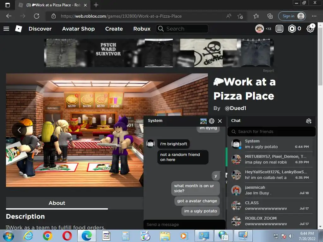This screenshot has height=242, width=323.
Task: Open the Discover page
Action: (40, 29)
